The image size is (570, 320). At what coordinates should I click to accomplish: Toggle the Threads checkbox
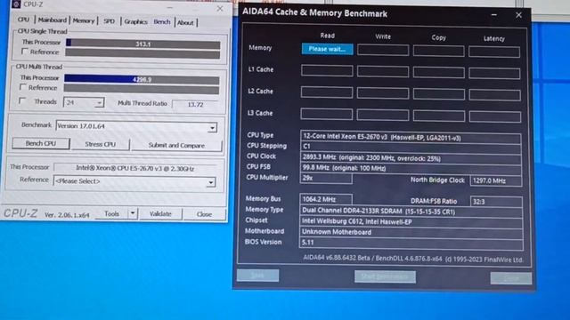click(x=22, y=100)
